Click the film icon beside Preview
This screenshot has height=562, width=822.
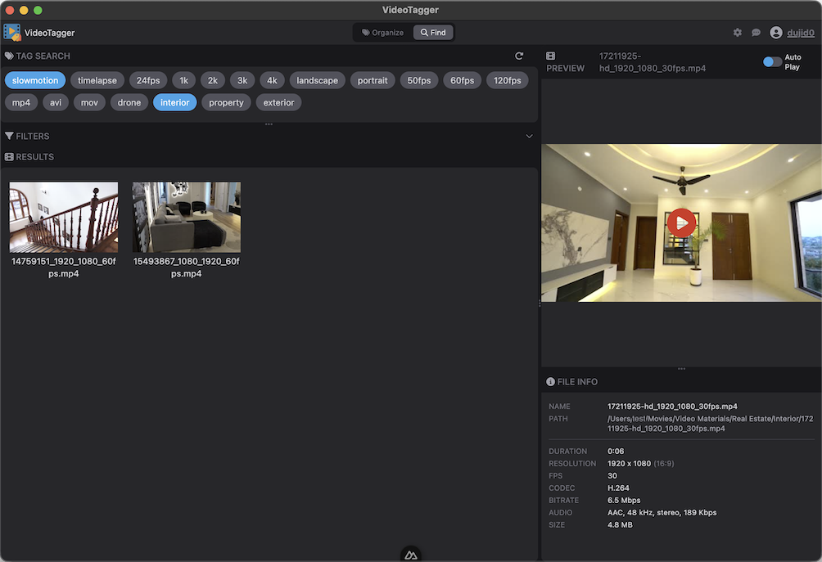click(x=551, y=56)
